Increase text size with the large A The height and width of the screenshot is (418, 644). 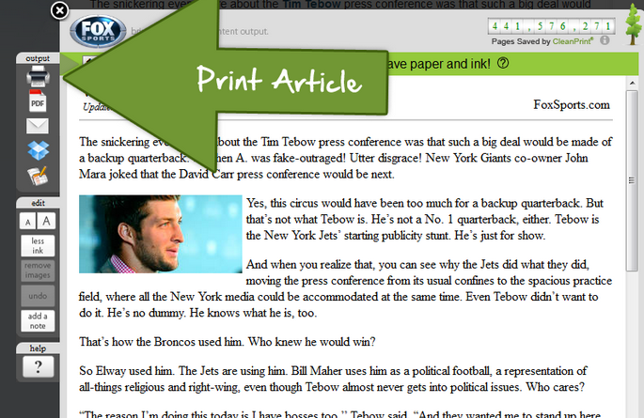pyautogui.click(x=46, y=221)
